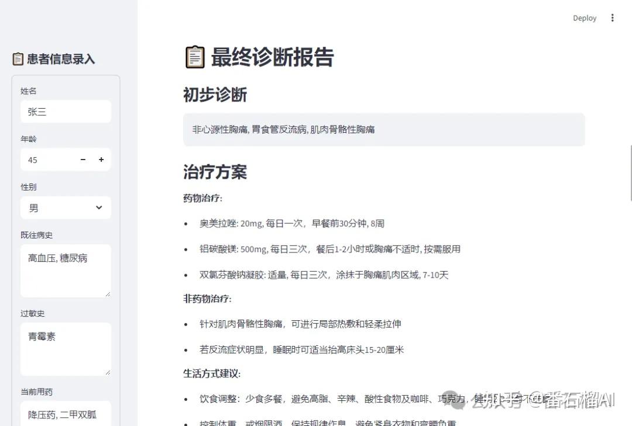632x426 pixels.
Task: Click the 当前用药 field label
Action: click(x=37, y=392)
